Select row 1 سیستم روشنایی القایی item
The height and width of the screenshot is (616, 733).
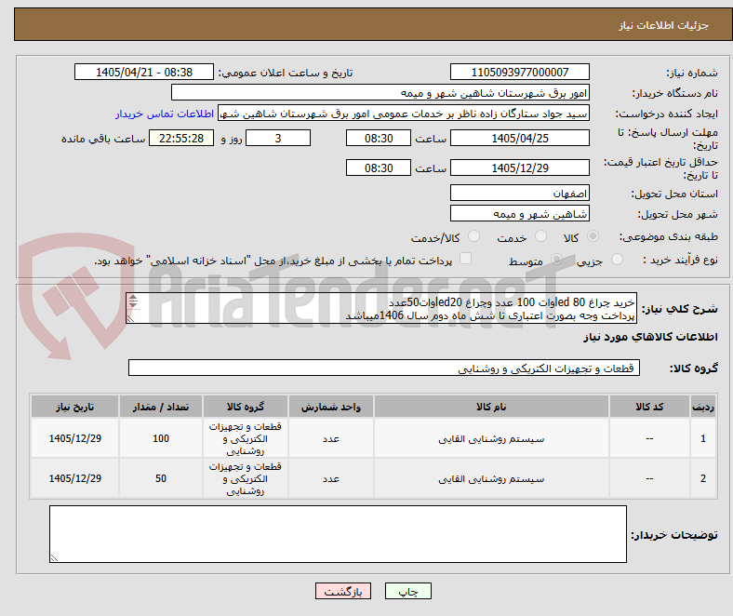point(491,438)
